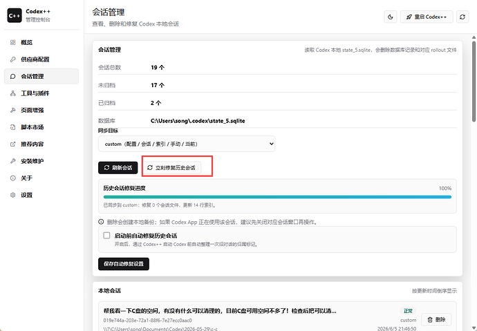Open 脚本市场 sidebar item
Image resolution: width=477 pixels, height=331 pixels.
pos(41,127)
